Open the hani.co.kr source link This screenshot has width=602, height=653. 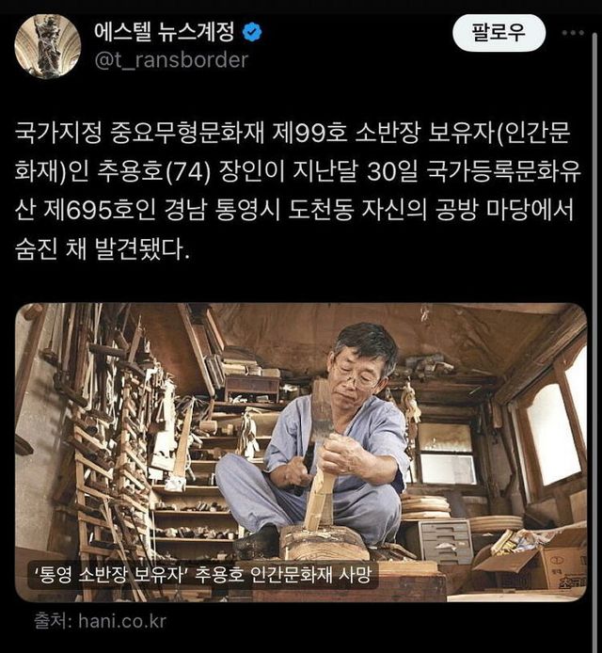tap(122, 621)
